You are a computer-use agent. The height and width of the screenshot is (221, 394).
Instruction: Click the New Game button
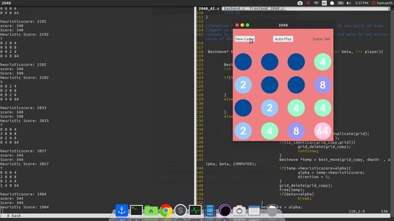point(244,39)
